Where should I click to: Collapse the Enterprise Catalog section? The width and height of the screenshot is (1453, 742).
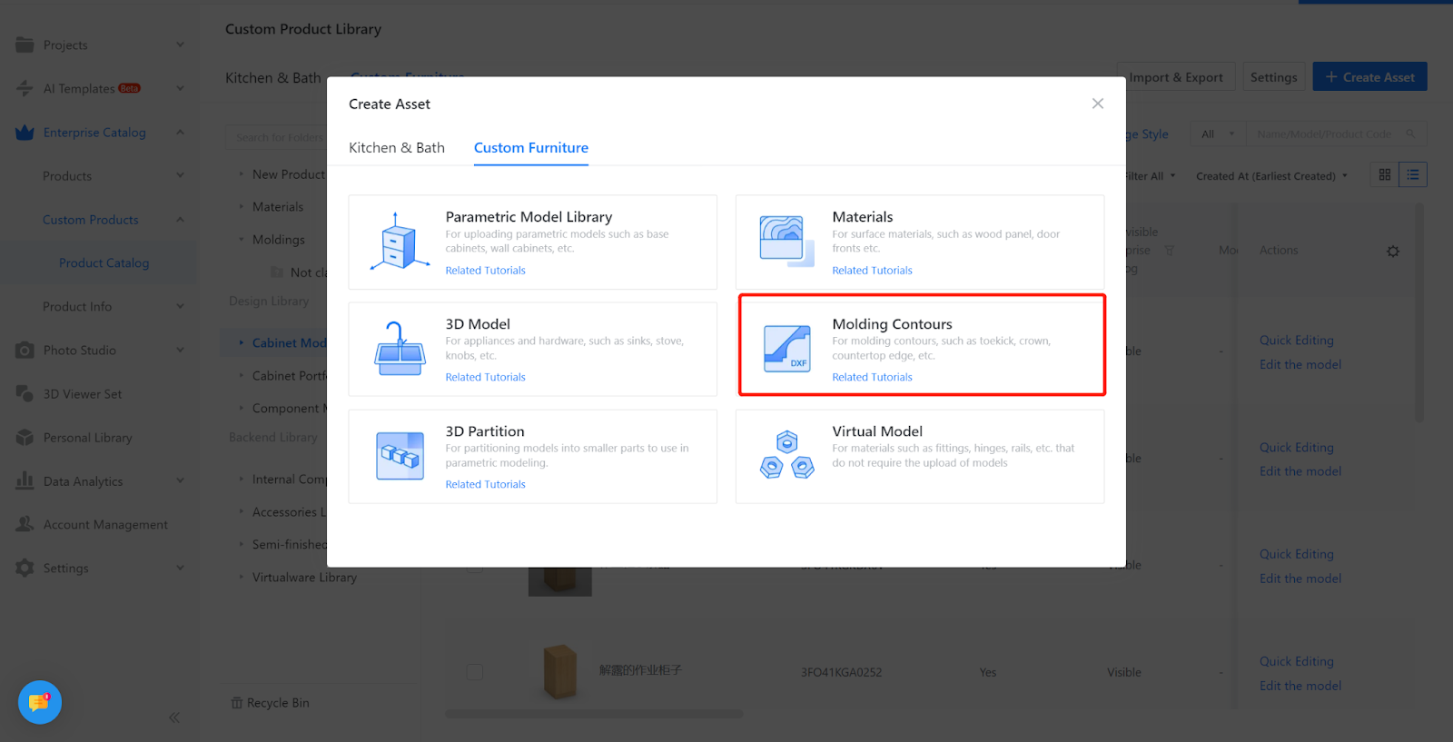click(180, 133)
